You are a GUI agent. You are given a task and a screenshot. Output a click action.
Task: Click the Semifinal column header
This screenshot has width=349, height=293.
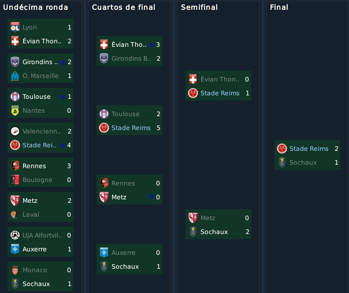[x=199, y=8]
